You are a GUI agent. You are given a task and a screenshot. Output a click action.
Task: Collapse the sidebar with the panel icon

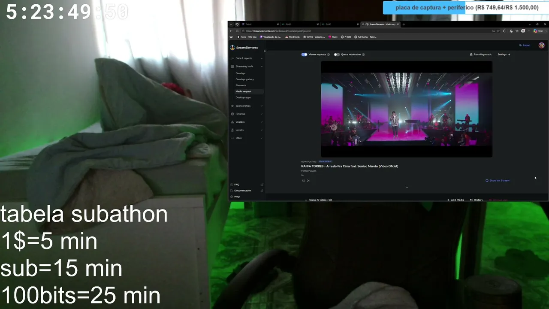pyautogui.click(x=265, y=51)
